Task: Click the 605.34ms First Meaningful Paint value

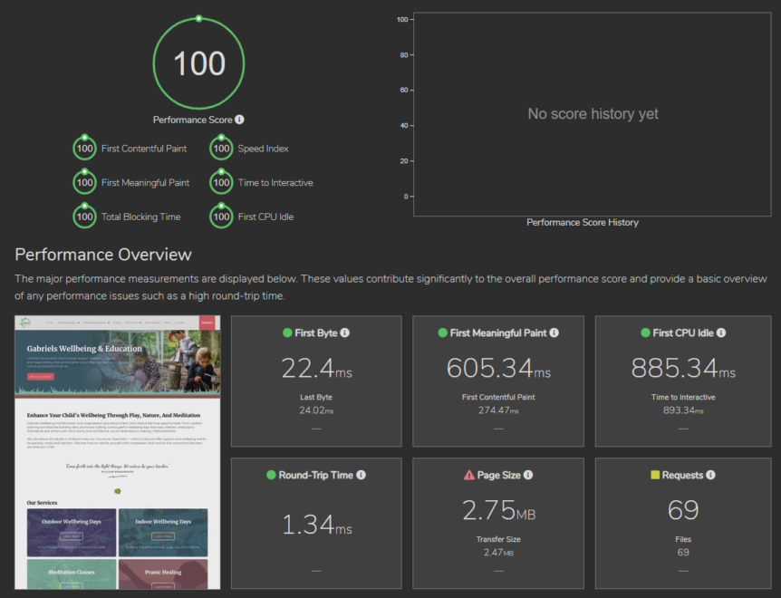Action: (x=498, y=369)
